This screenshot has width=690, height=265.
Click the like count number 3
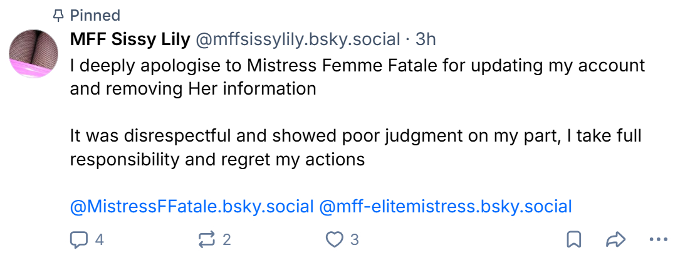[354, 239]
